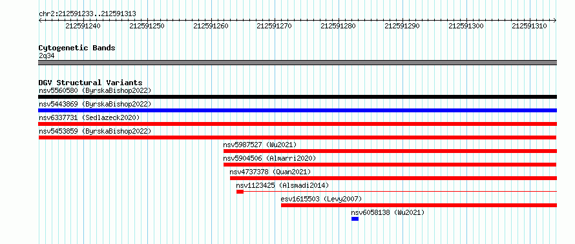Click ruler position 212591280
The image size is (575, 244).
[338, 26]
